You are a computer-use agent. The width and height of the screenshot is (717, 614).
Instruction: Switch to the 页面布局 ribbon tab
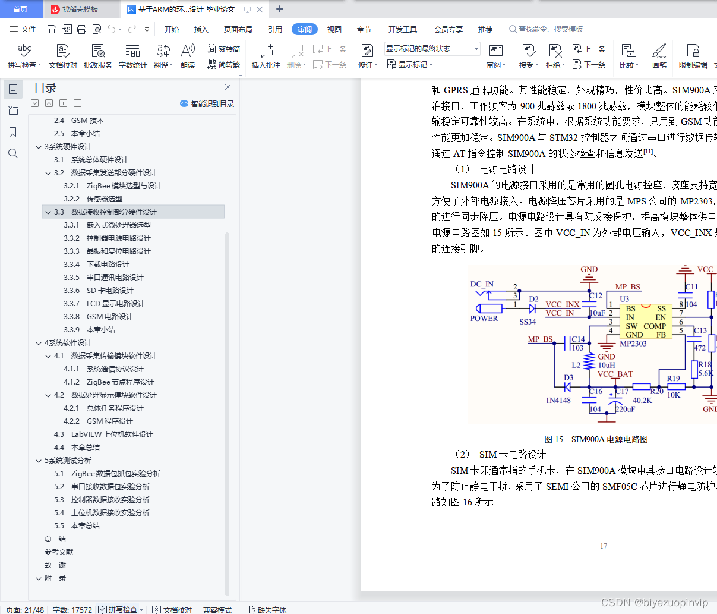pyautogui.click(x=238, y=29)
